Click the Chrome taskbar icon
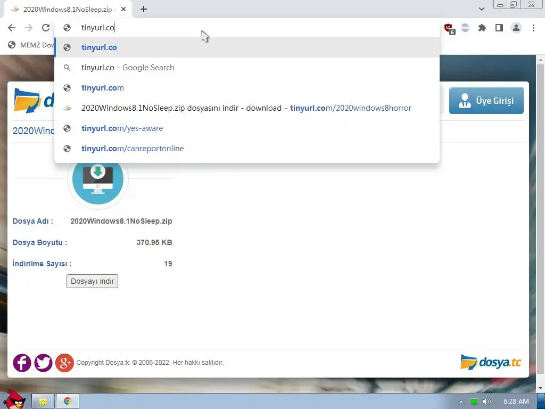545x409 pixels. point(68,402)
